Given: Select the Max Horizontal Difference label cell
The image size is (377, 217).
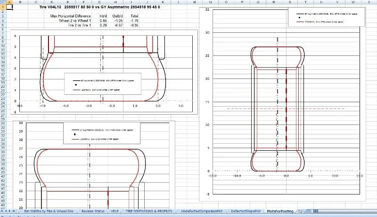Looking at the screenshot, I should [x=70, y=16].
